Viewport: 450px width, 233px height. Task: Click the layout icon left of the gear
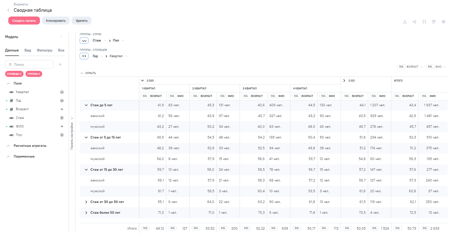tap(434, 22)
